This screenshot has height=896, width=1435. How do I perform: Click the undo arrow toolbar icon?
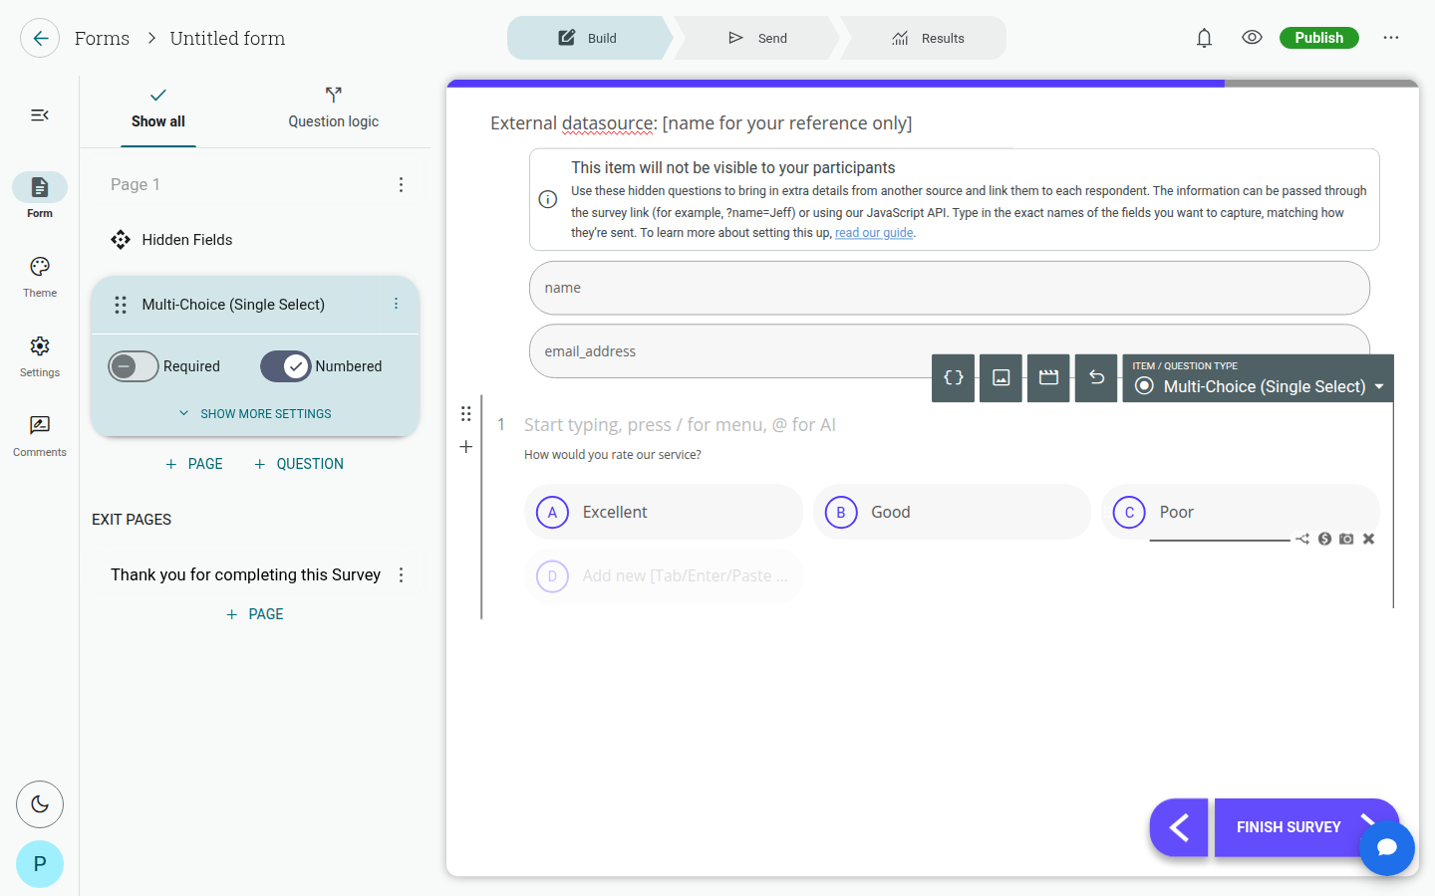(1096, 377)
